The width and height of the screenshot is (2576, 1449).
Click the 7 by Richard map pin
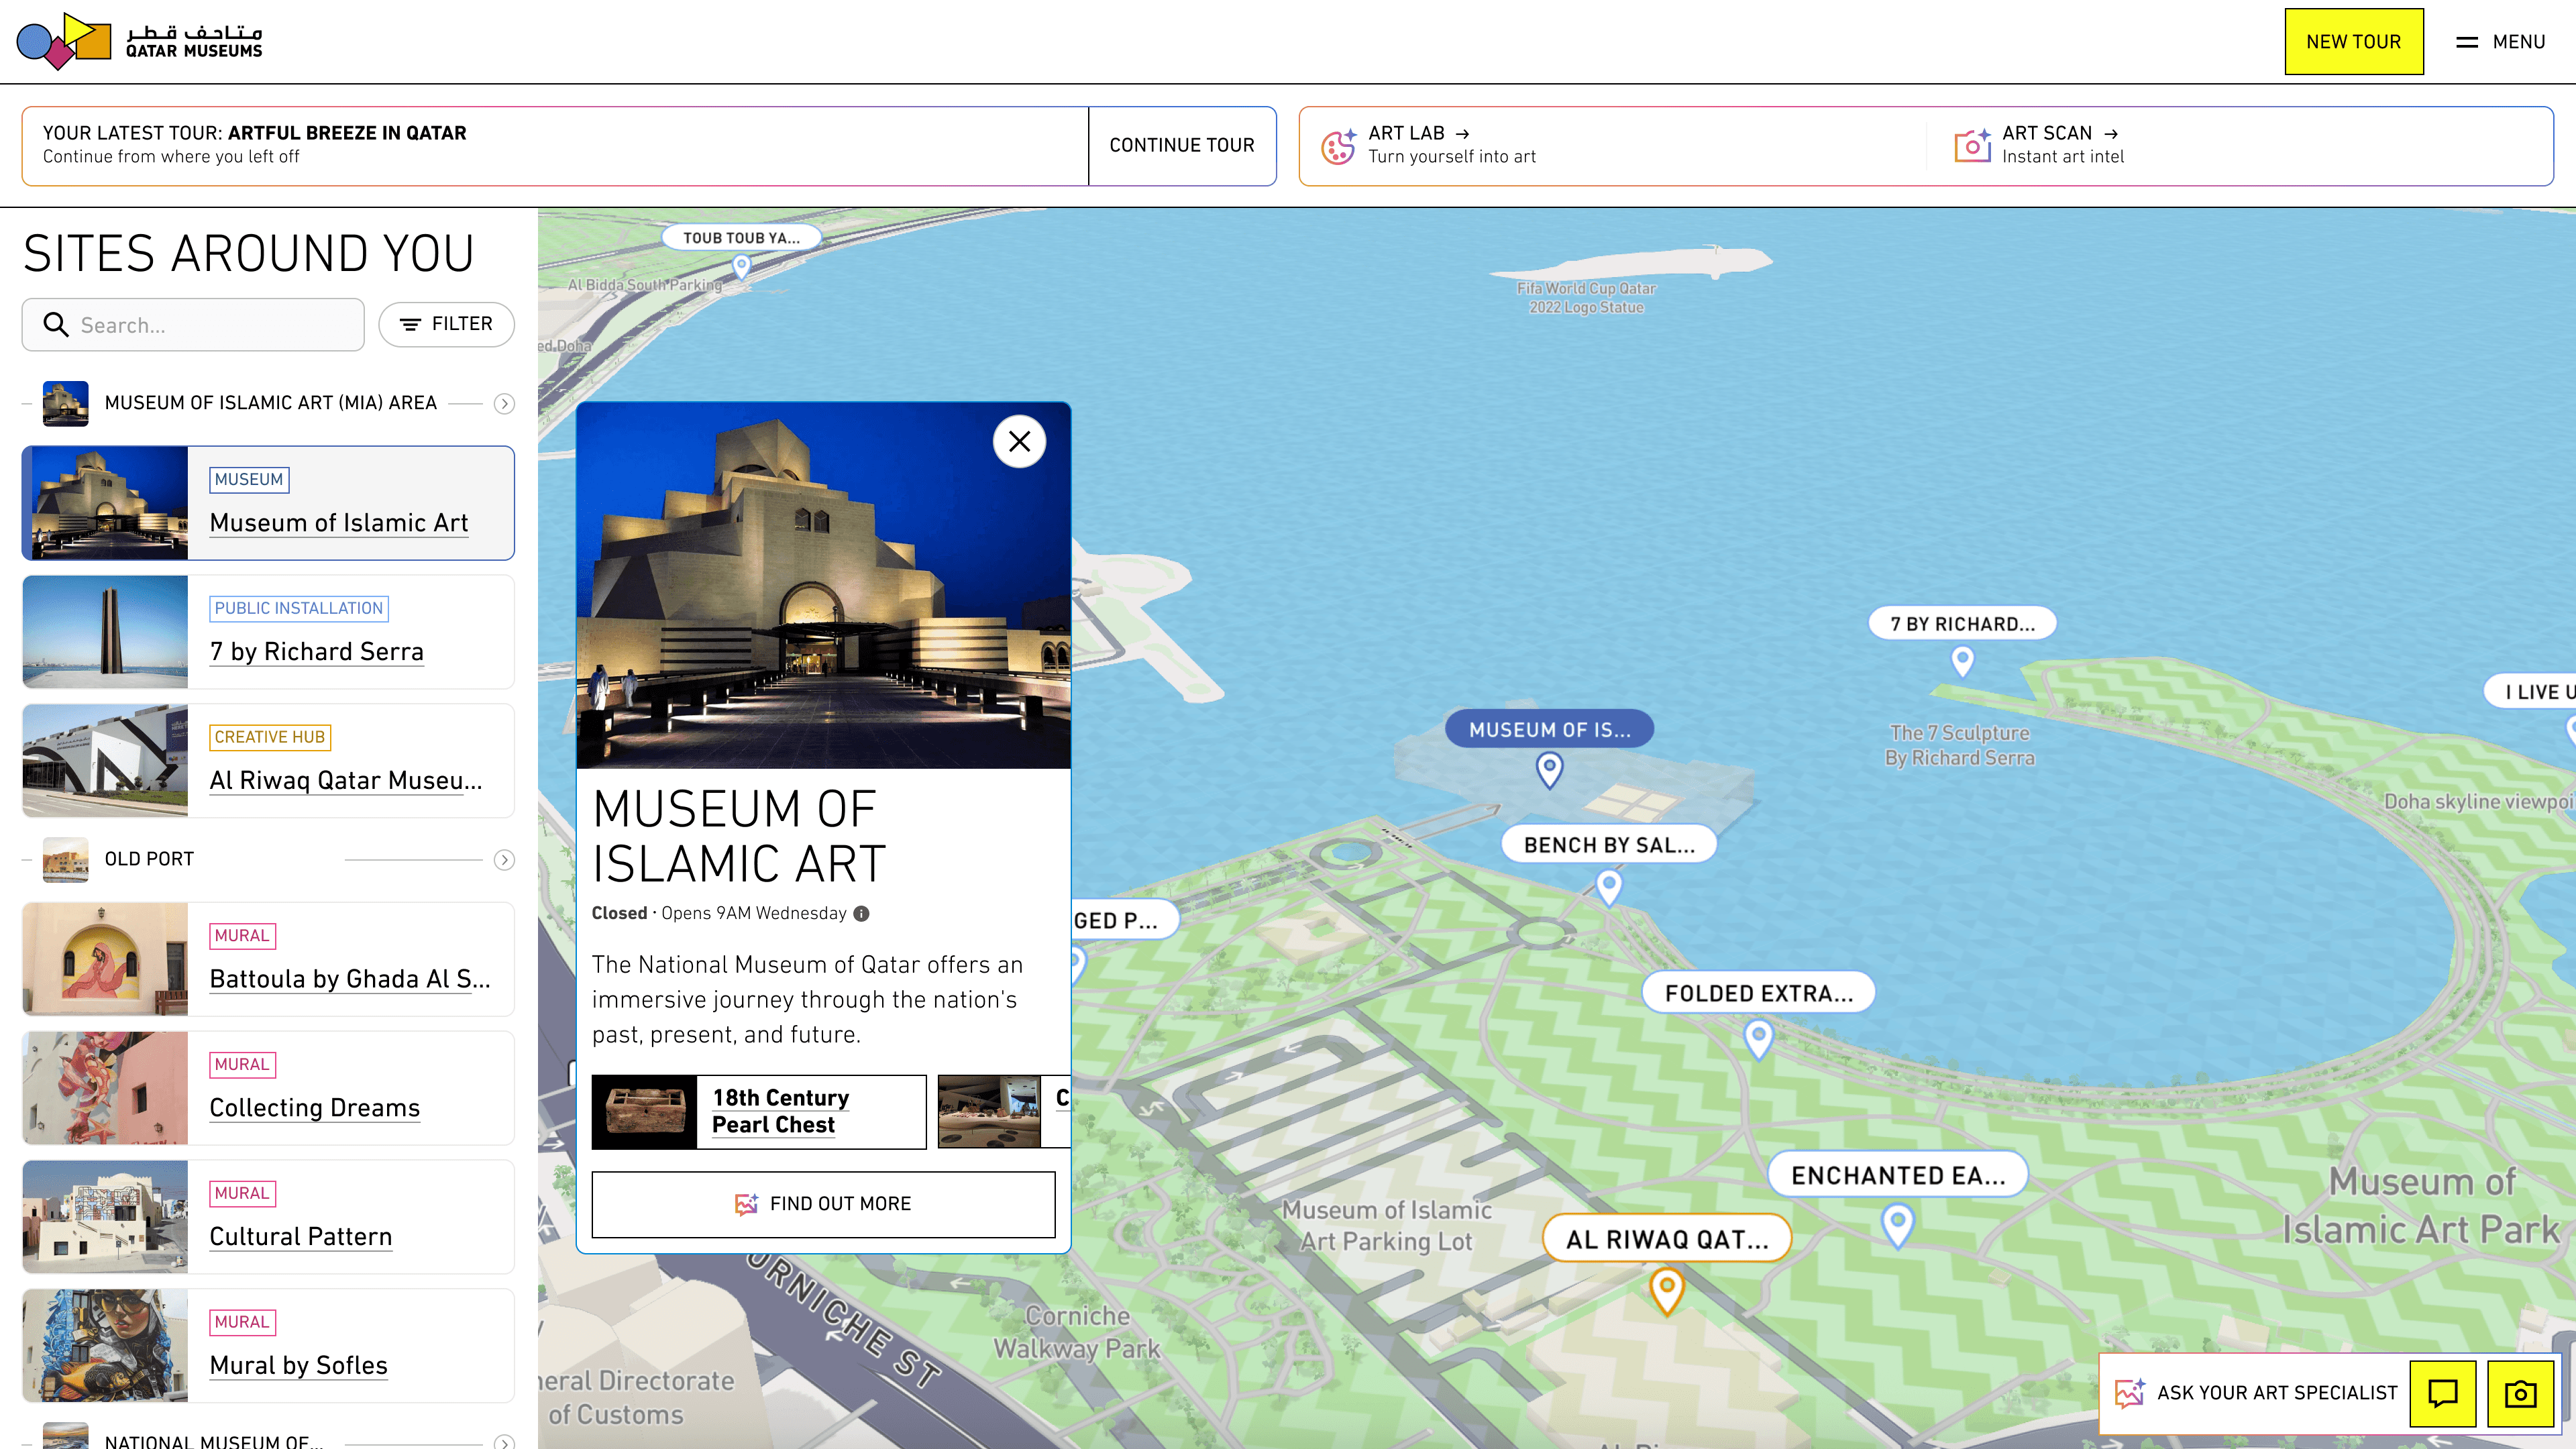click(x=1962, y=660)
